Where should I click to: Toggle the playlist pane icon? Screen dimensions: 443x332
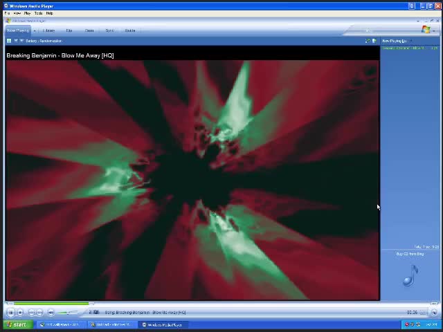pyautogui.click(x=374, y=41)
